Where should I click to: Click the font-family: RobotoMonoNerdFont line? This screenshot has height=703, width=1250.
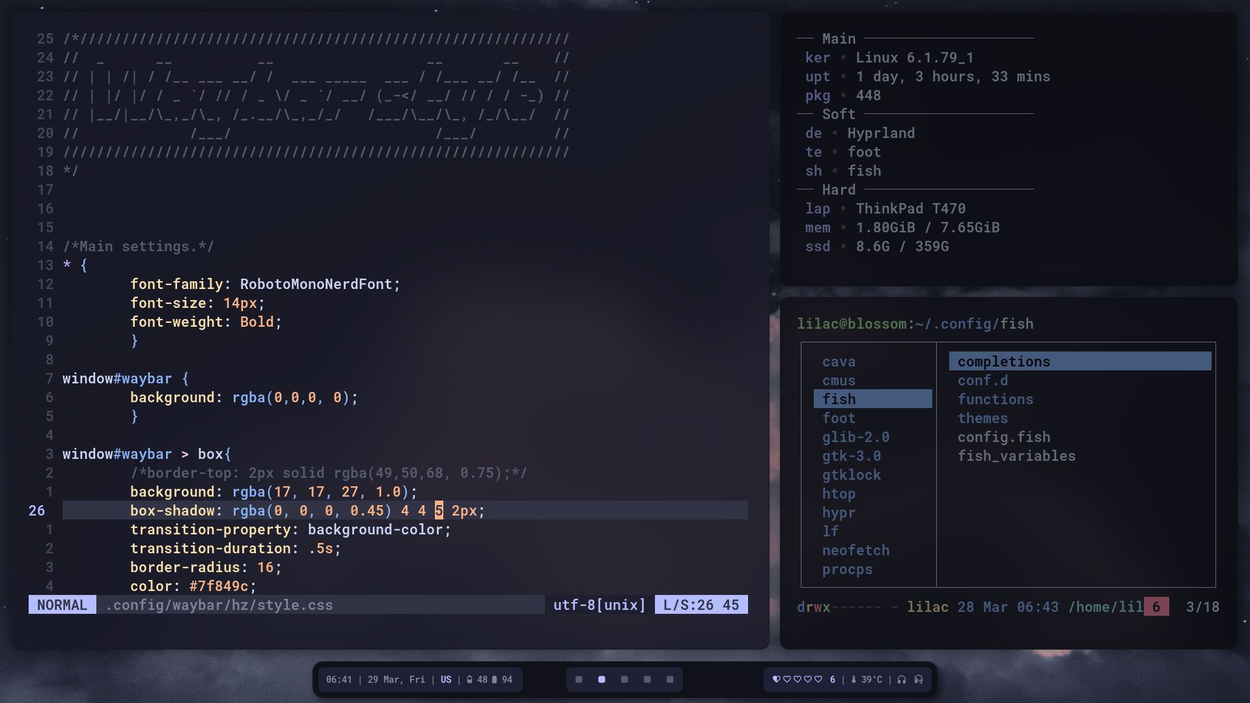(265, 284)
